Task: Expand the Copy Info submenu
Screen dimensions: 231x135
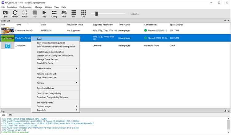Action: [55, 110]
